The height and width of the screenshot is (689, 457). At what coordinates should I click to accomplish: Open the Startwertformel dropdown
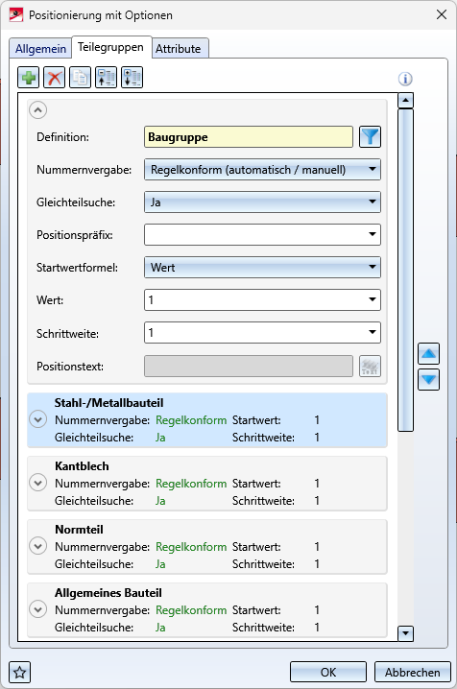click(x=262, y=267)
